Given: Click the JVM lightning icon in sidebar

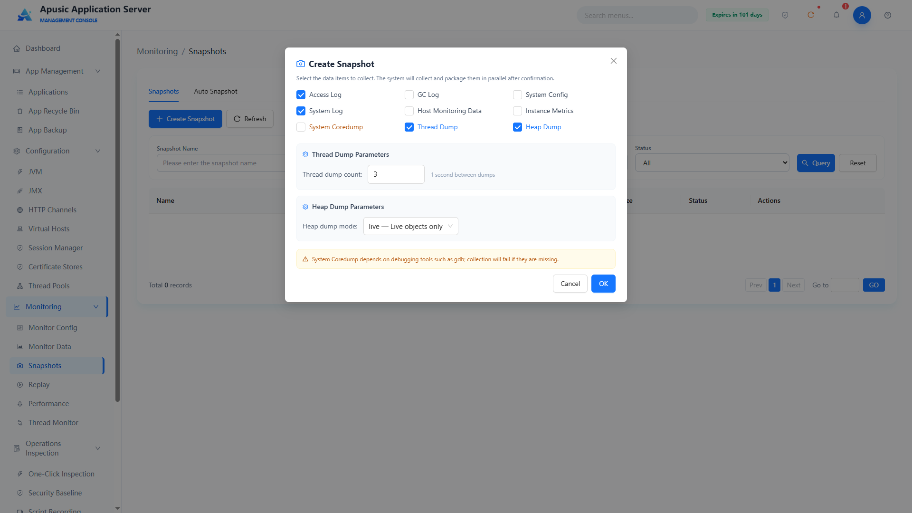Looking at the screenshot, I should (x=20, y=172).
